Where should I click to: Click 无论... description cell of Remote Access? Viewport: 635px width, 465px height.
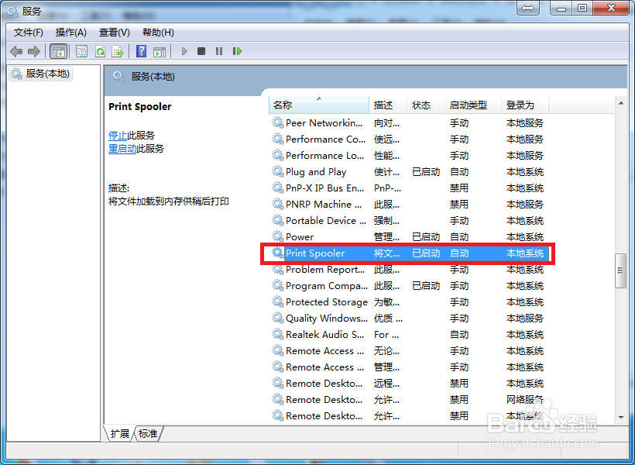point(386,350)
